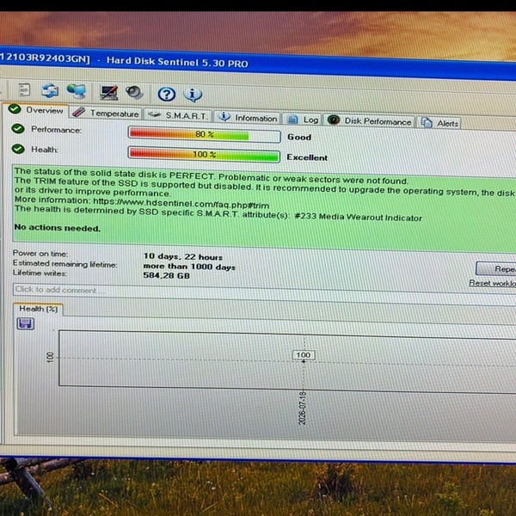Click the Reset workload link
The image size is (516, 516).
pos(492,283)
